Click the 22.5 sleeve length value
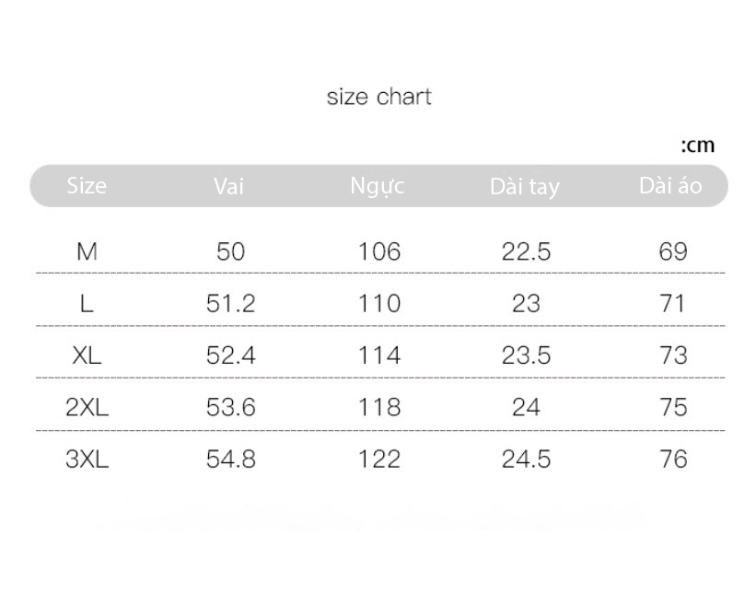The width and height of the screenshot is (756, 594). pyautogui.click(x=526, y=251)
